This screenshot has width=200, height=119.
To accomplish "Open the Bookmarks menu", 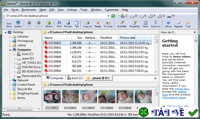I will point(29,10).
